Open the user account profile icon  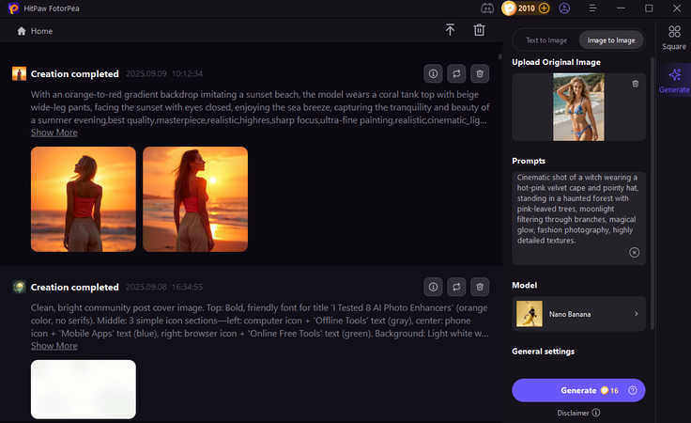(x=564, y=8)
